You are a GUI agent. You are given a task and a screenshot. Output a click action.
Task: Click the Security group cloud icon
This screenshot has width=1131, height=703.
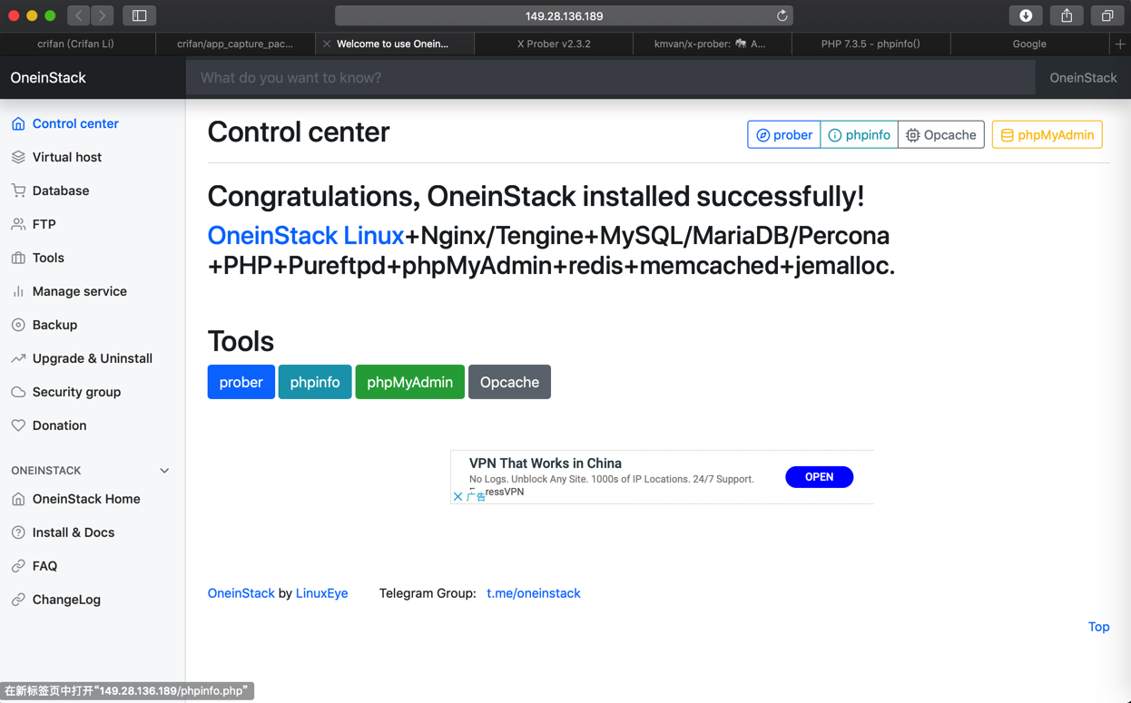point(18,392)
